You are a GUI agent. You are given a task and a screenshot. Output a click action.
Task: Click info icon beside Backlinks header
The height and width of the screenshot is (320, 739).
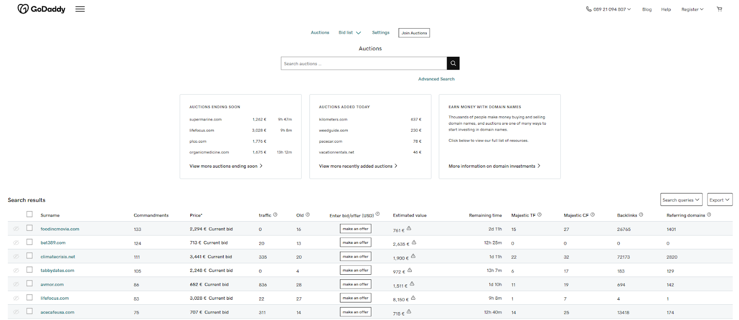pos(641,215)
